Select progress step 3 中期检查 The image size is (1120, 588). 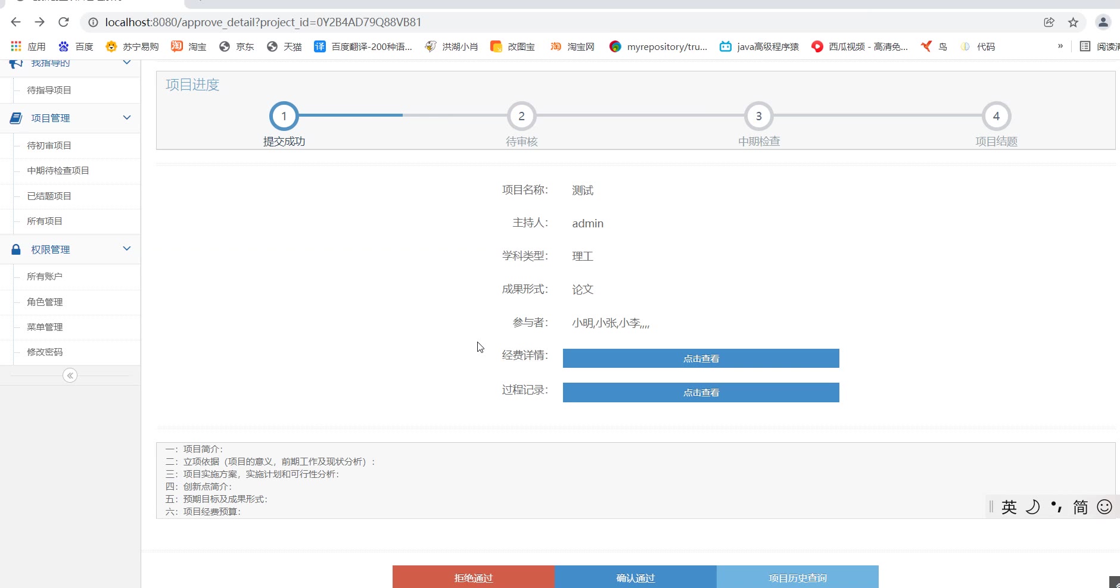point(759,116)
